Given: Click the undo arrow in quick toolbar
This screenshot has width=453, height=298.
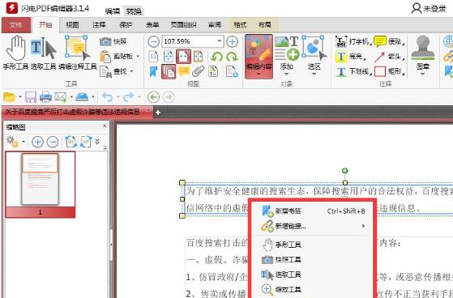Looking at the screenshot, I should pos(108,97).
